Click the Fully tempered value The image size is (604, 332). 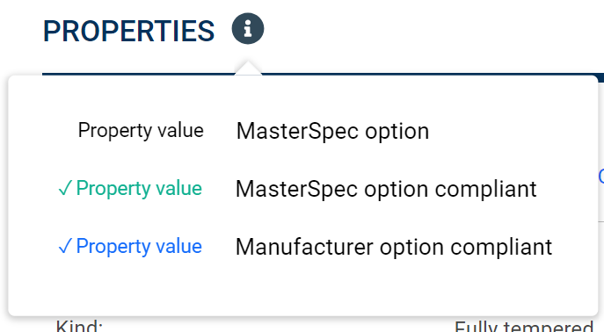tap(524, 326)
